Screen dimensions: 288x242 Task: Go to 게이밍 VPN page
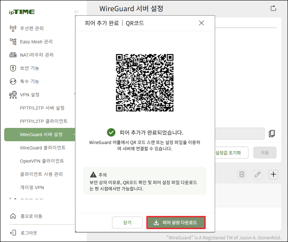(x=32, y=187)
